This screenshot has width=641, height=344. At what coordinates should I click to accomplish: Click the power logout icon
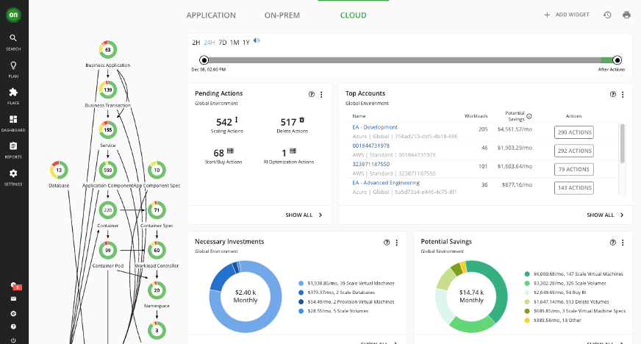tap(13, 340)
